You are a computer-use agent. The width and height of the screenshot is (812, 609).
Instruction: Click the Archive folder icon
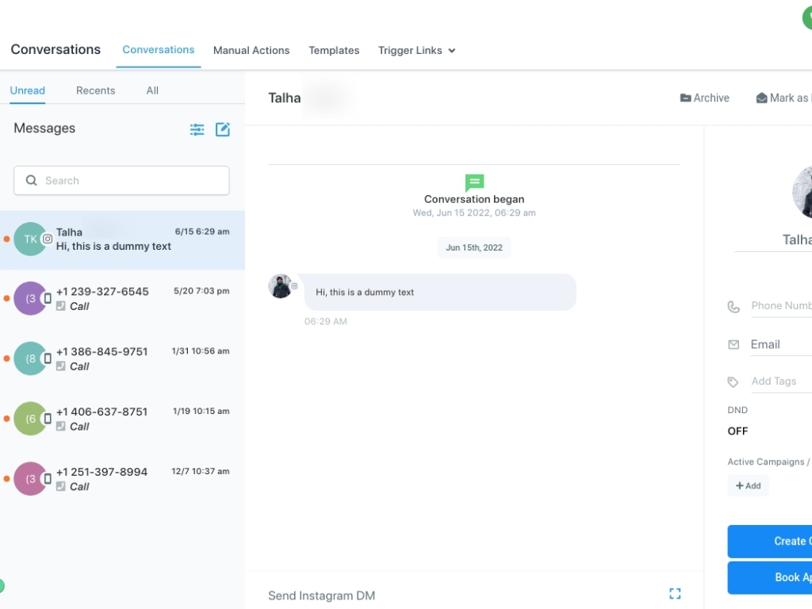point(685,98)
